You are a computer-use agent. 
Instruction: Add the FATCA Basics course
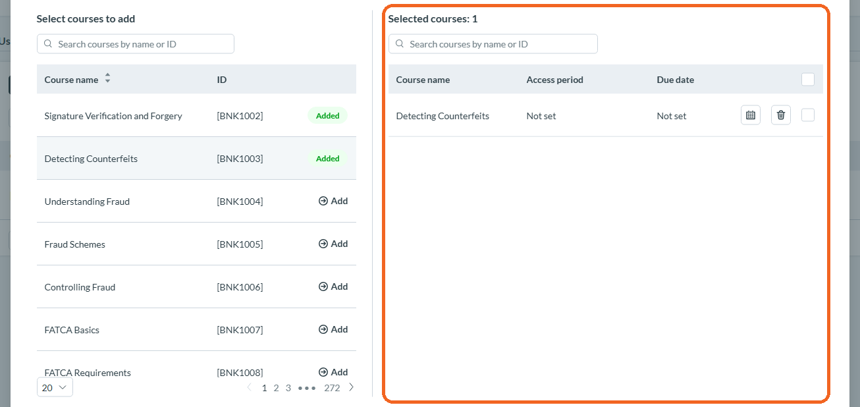333,329
